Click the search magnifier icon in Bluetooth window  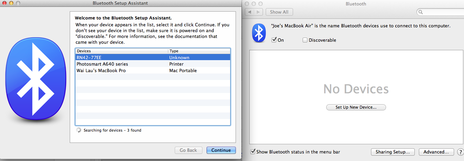click(x=421, y=12)
